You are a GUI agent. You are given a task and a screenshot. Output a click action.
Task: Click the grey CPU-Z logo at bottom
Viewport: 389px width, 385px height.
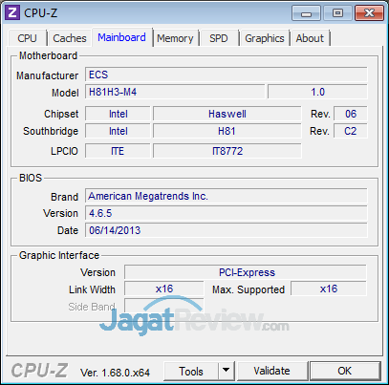pos(39,371)
